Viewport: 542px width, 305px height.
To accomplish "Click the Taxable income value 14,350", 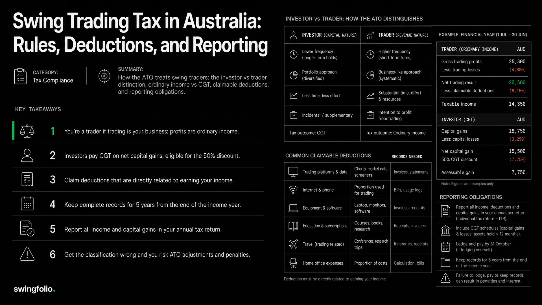I will click(517, 104).
